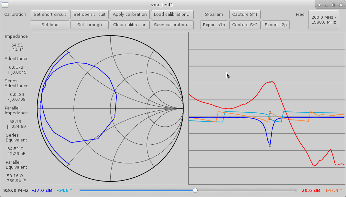Click the marker on the orange trace
Viewport: 346px width, 197px height.
click(x=270, y=112)
